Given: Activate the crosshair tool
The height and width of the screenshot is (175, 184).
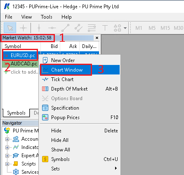Looking at the screenshot, I should pyautogui.click(x=23, y=28).
